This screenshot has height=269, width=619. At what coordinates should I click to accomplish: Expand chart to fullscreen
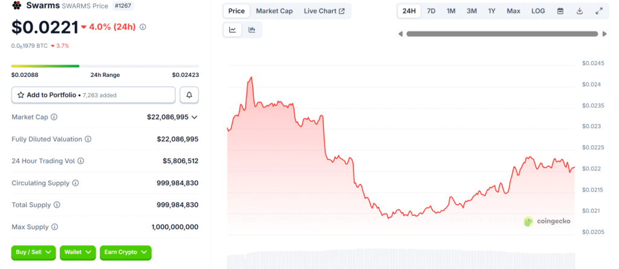599,11
